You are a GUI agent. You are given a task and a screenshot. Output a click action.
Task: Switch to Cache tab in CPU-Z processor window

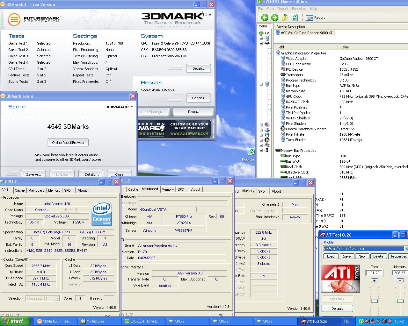click(x=19, y=190)
